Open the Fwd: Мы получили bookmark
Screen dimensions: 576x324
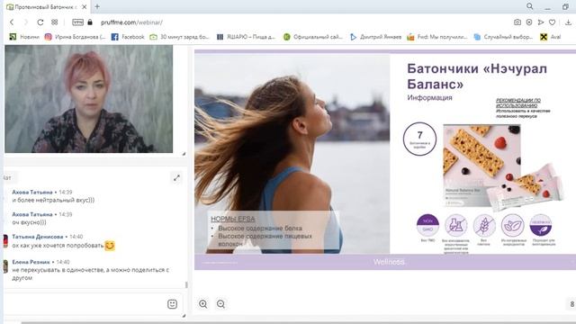coord(437,37)
